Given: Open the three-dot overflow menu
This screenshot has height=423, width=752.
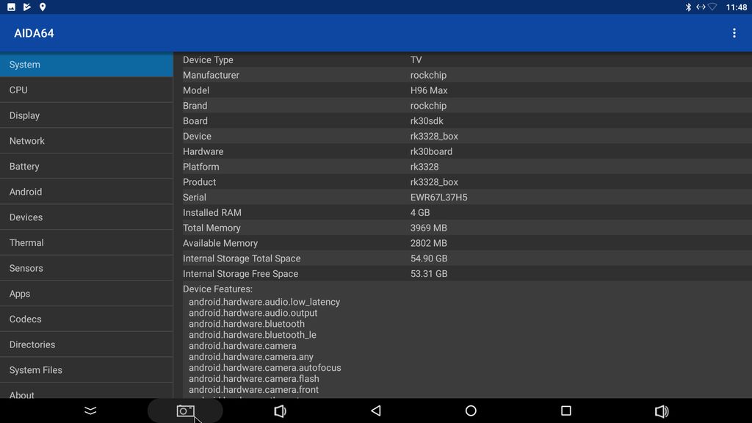Looking at the screenshot, I should (734, 33).
